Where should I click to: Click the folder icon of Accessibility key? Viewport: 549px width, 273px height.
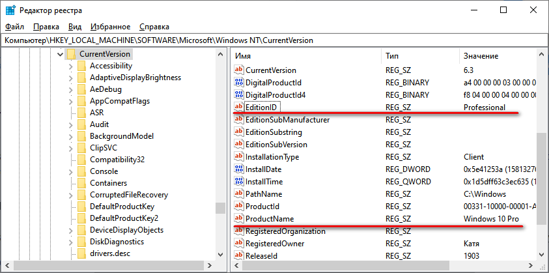click(81, 66)
